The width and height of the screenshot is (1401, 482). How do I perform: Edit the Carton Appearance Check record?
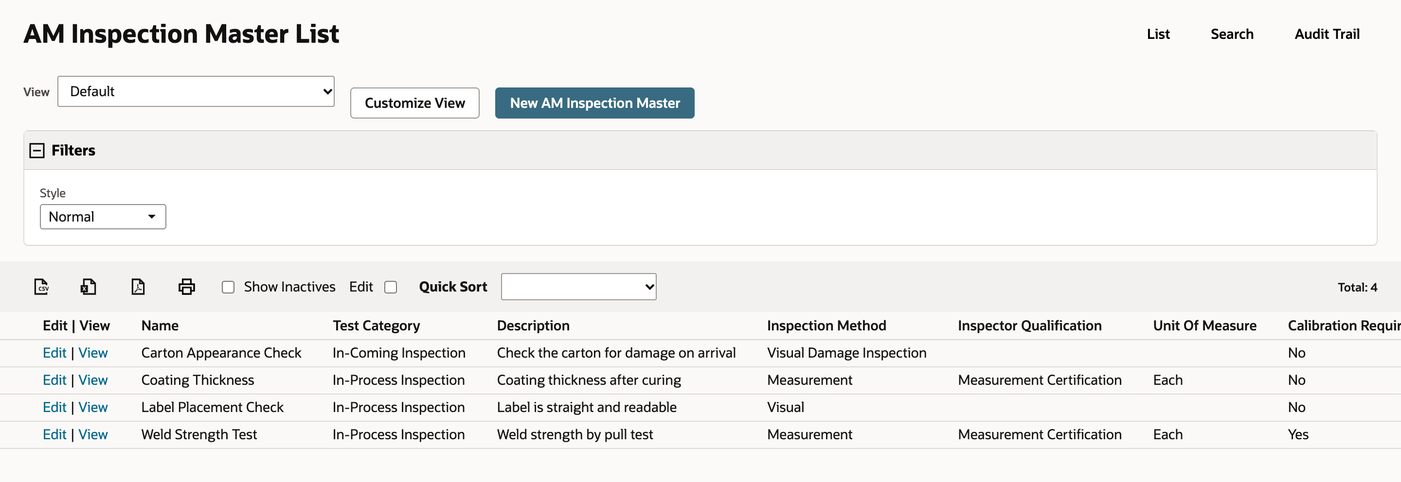coord(54,353)
